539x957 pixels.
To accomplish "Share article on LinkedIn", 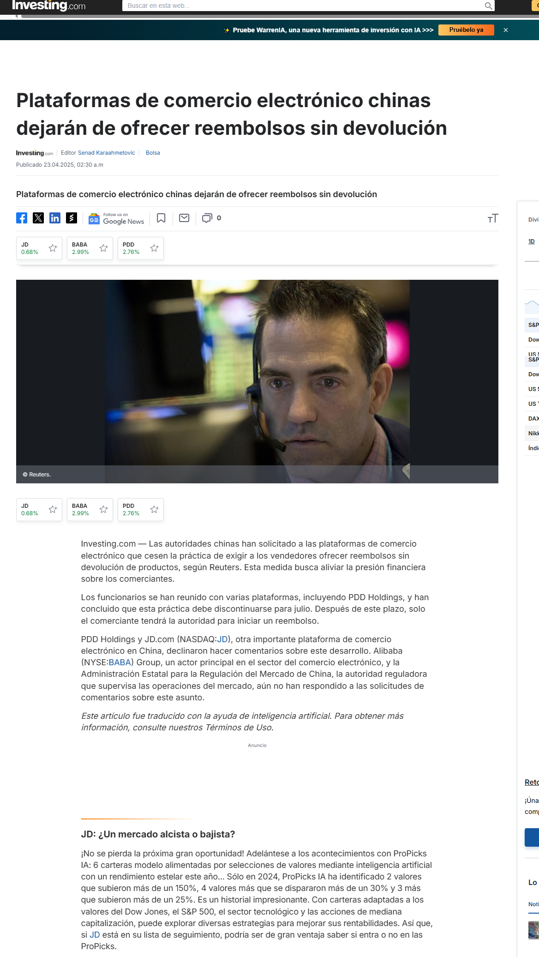I will [55, 218].
